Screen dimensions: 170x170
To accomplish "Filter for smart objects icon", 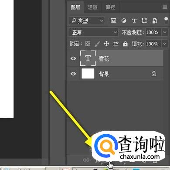I will point(155,21).
